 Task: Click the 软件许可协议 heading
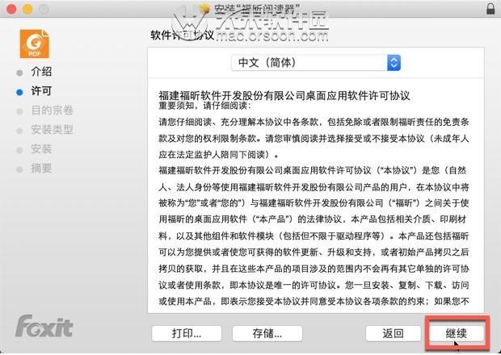[183, 35]
